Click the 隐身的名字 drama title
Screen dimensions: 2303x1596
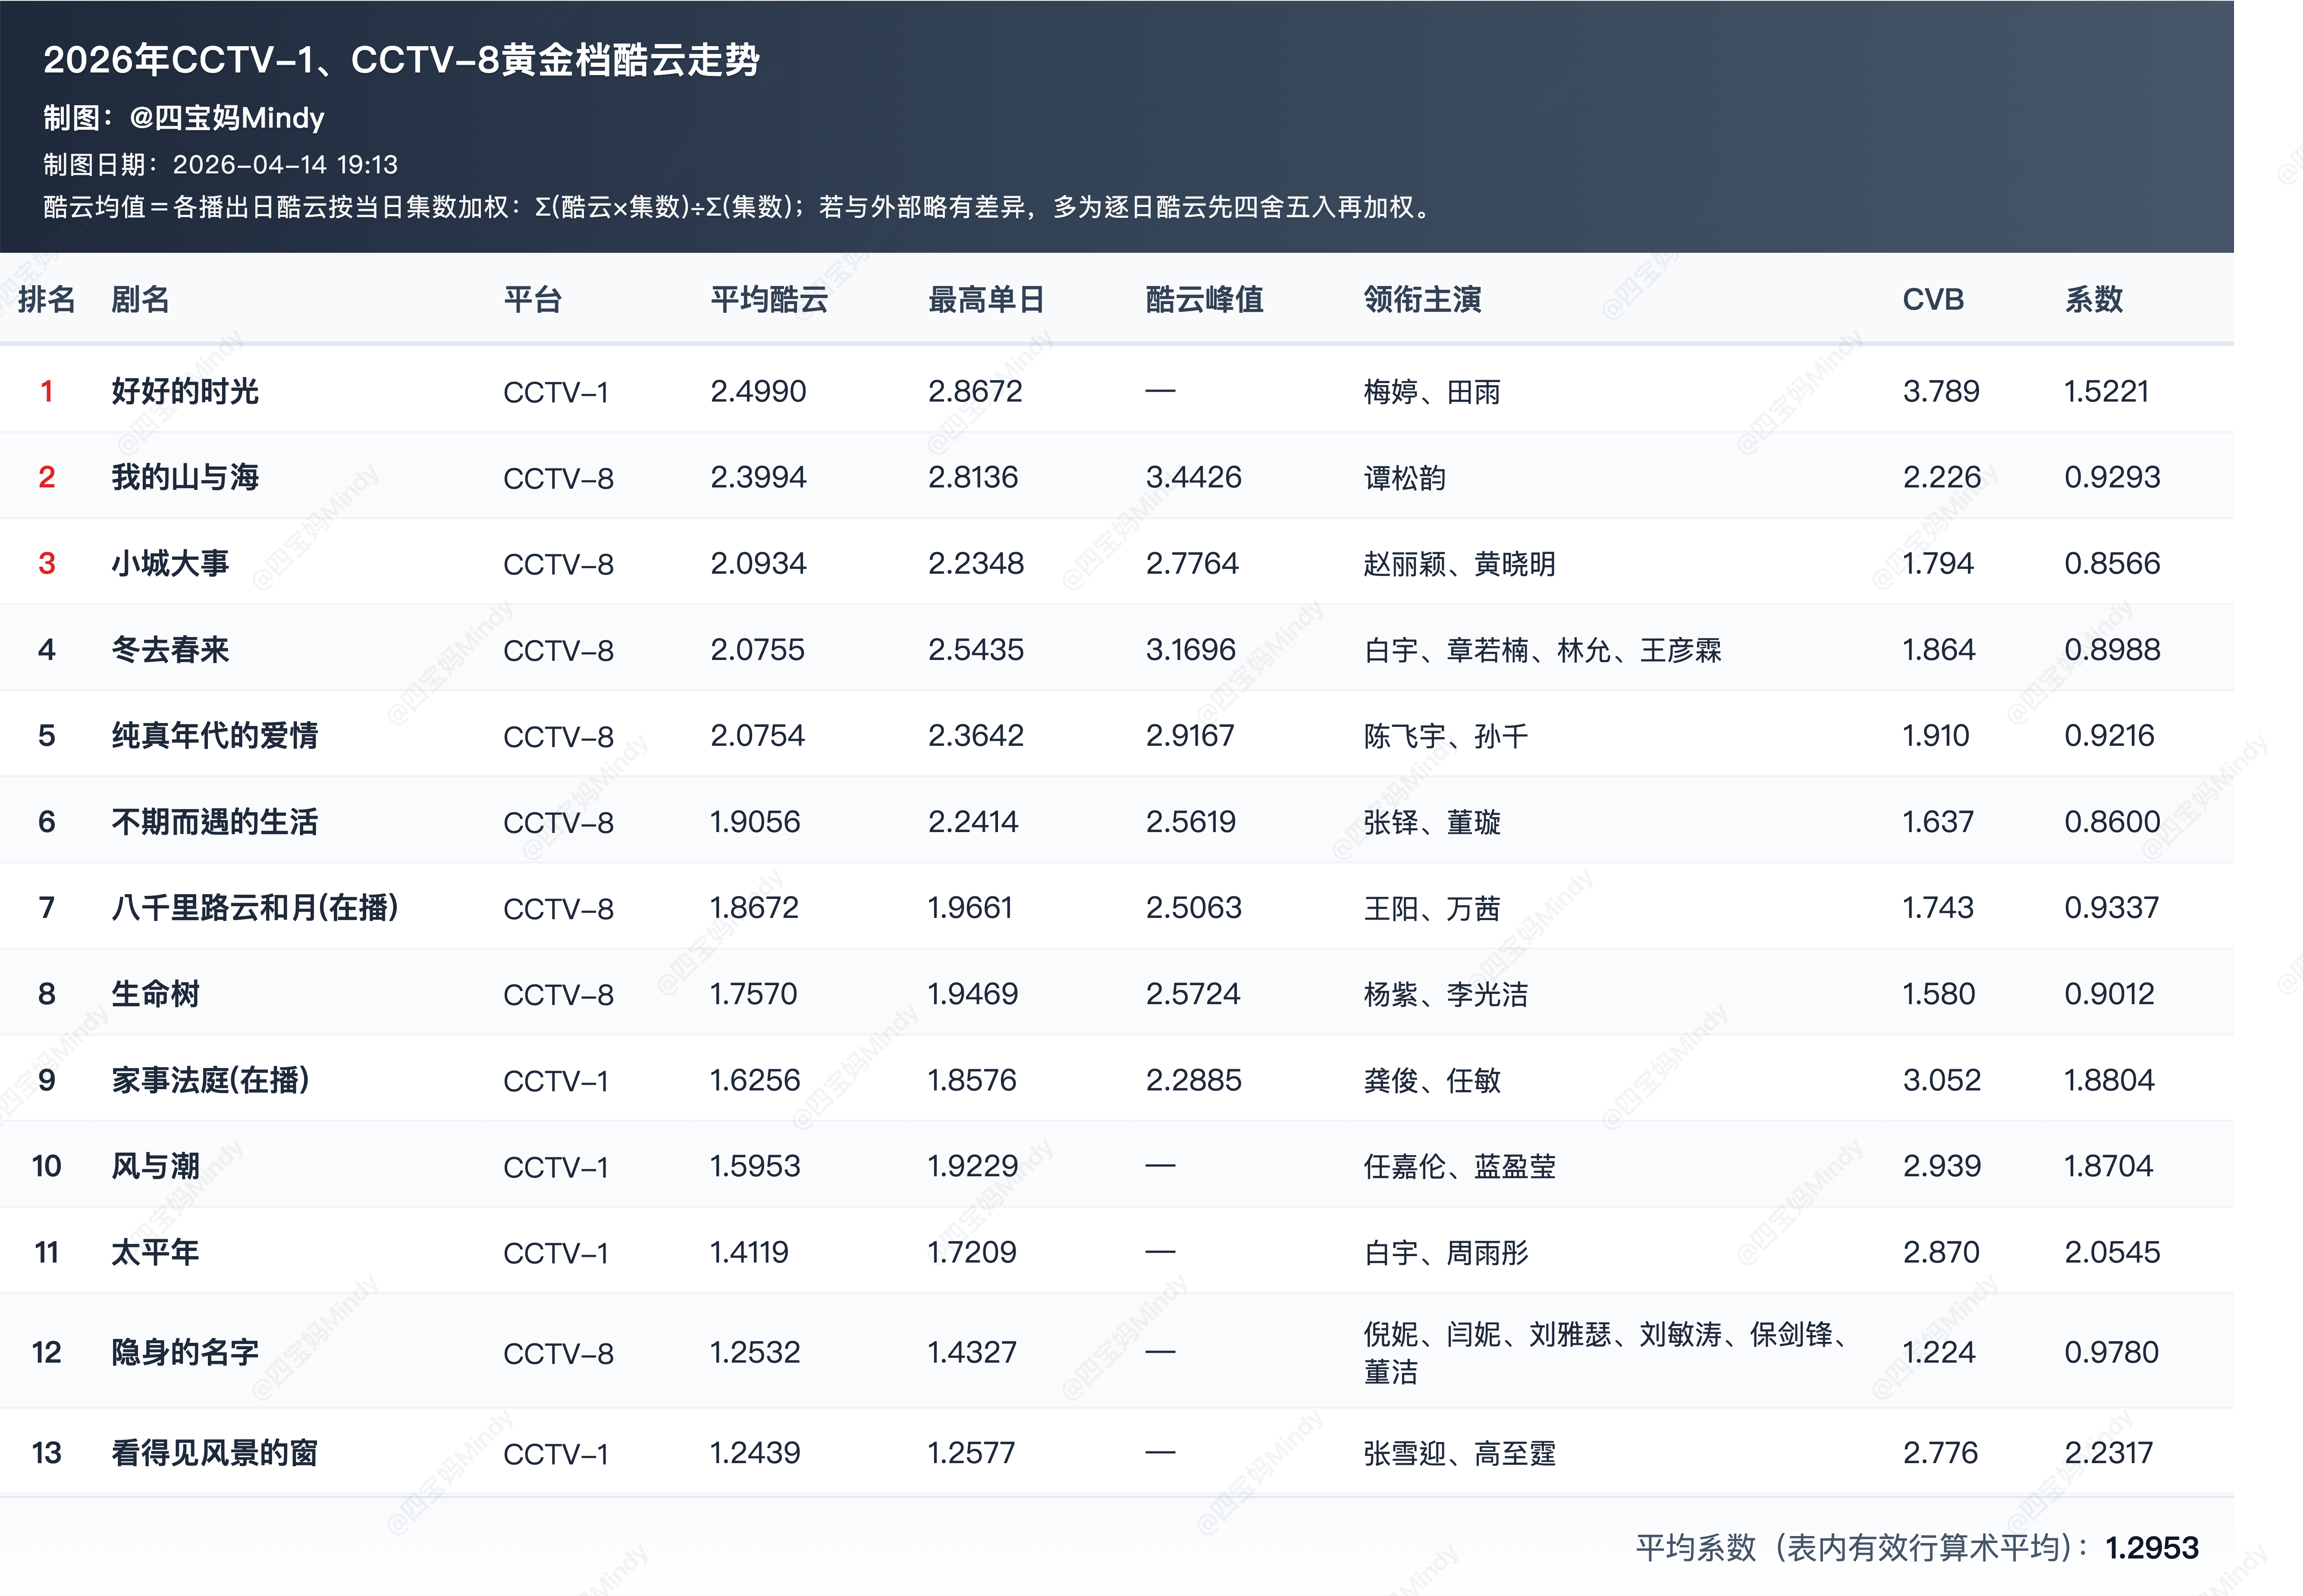tap(185, 1352)
